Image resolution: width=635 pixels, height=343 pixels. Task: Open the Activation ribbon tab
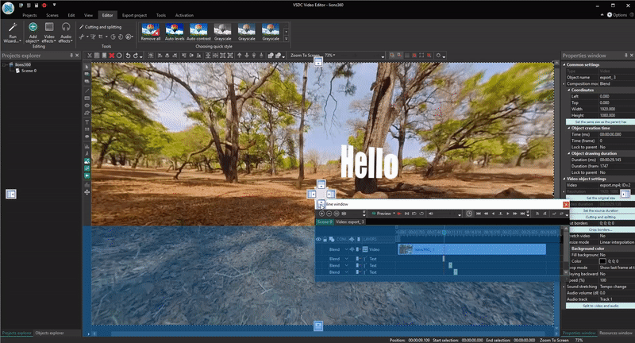184,15
